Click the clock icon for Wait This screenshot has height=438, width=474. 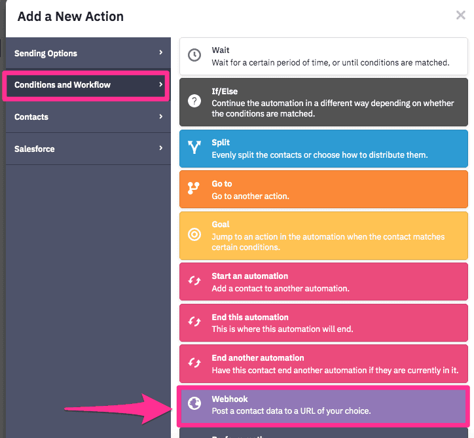coord(194,56)
